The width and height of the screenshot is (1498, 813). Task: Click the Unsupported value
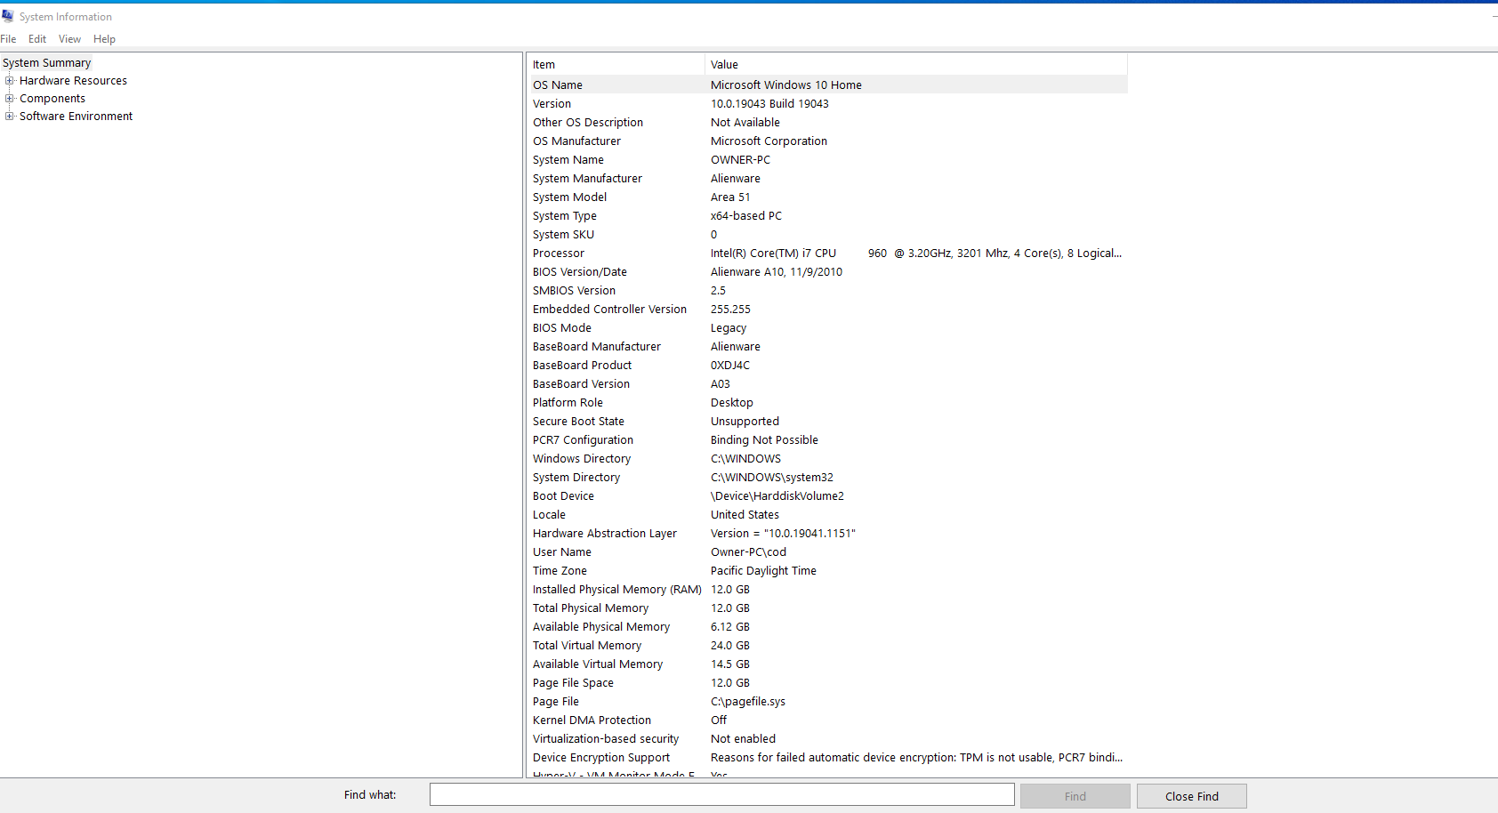[x=745, y=422]
